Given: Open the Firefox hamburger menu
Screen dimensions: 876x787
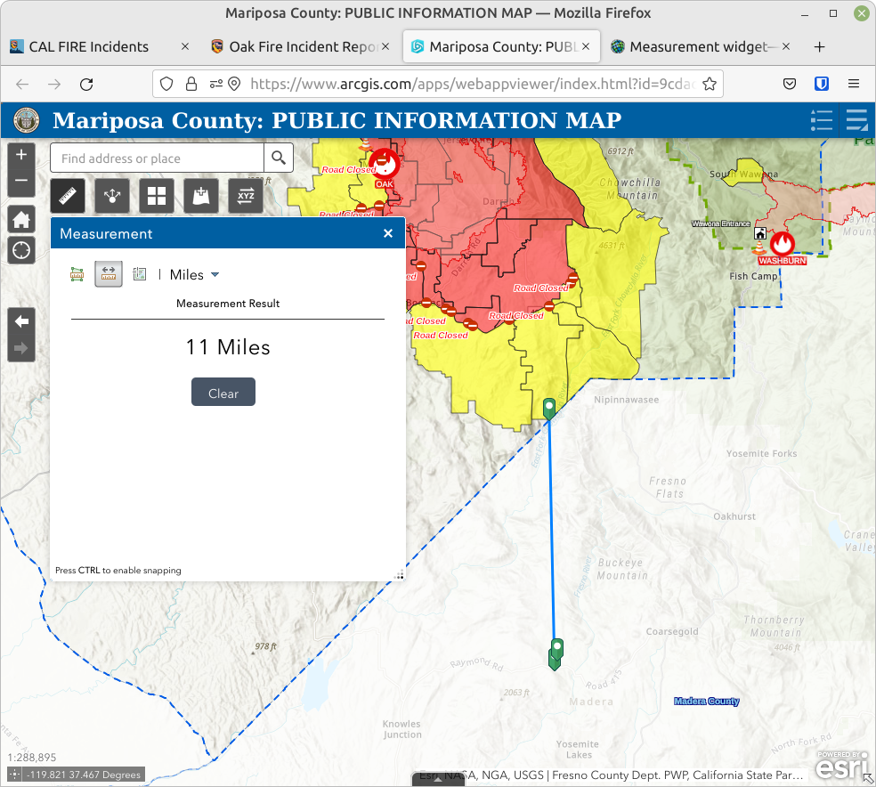Looking at the screenshot, I should [x=853, y=84].
